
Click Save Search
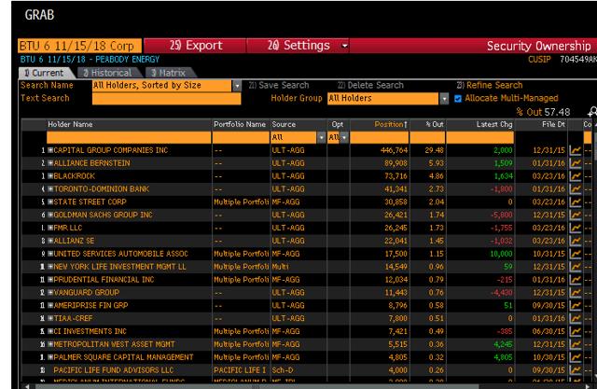pyautogui.click(x=279, y=85)
